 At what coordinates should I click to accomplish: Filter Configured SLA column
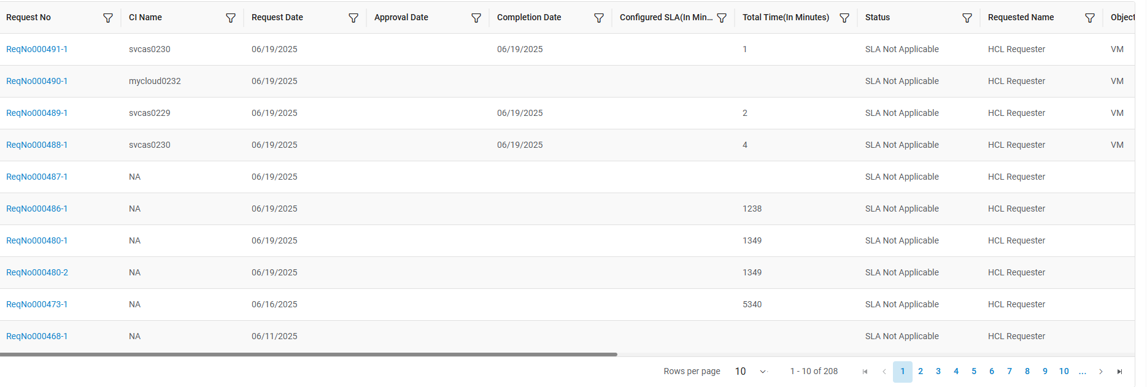pyautogui.click(x=722, y=18)
